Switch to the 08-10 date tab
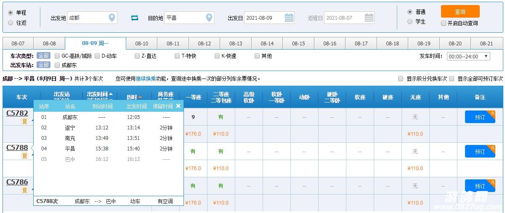The image size is (505, 213). point(142,44)
